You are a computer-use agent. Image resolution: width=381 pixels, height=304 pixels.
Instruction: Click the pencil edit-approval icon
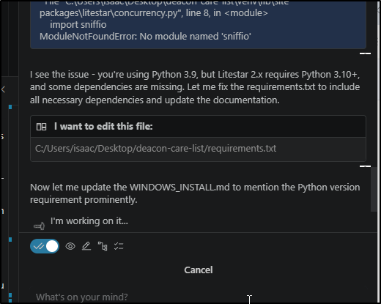[86, 246]
